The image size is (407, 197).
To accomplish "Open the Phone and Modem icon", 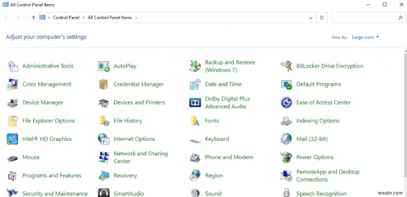I will [195, 157].
